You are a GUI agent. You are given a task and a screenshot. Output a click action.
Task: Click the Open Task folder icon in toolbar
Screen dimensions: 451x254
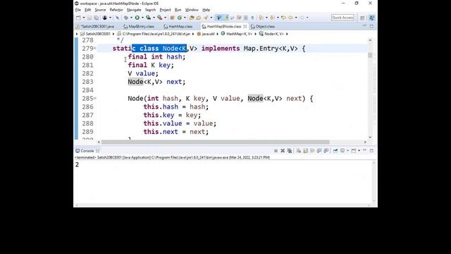(198, 18)
